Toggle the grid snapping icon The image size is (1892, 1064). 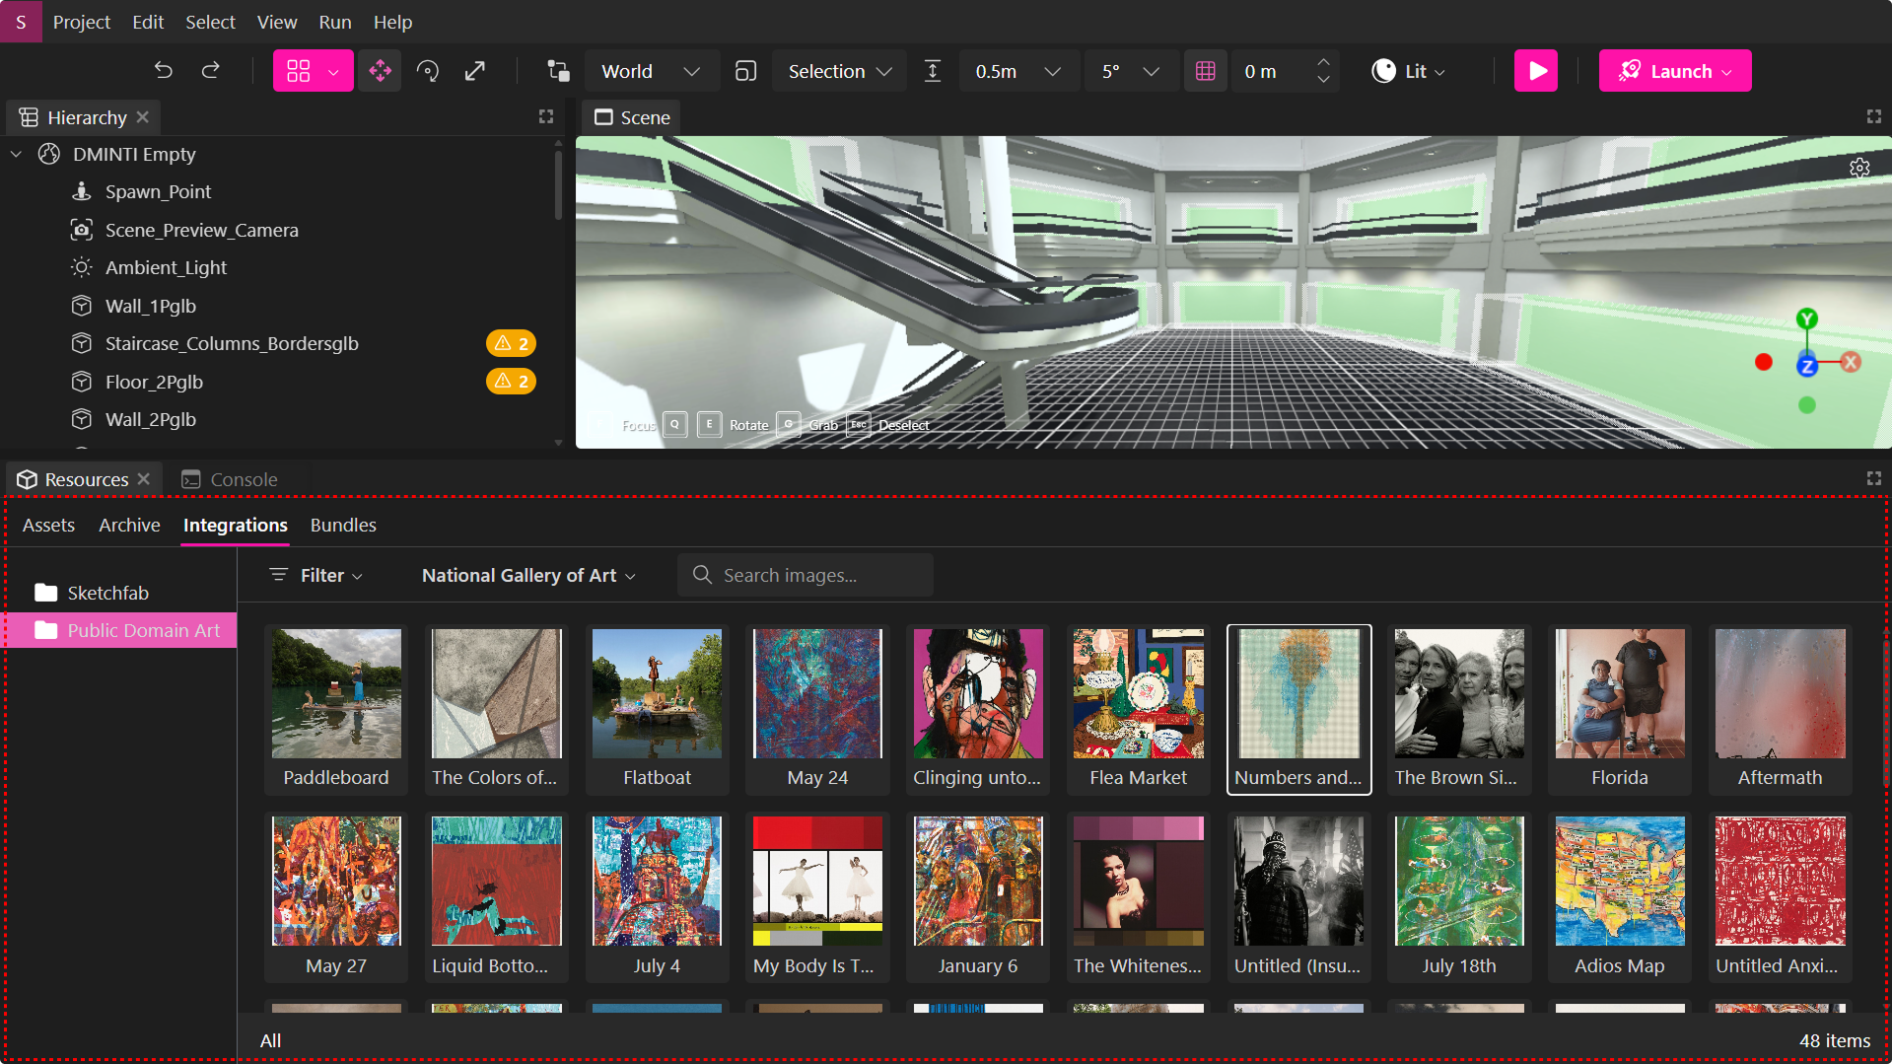click(1205, 70)
